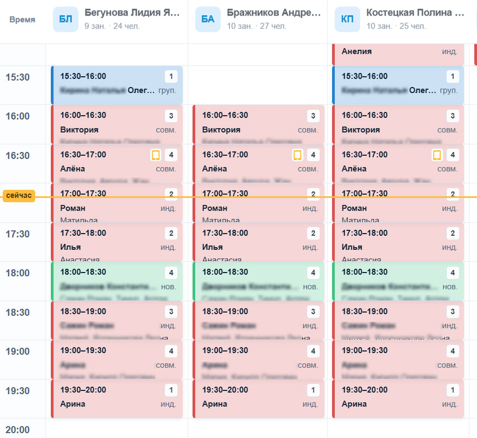
Task: Open Костецкая's Анелия individual lesson card
Action: point(398,55)
